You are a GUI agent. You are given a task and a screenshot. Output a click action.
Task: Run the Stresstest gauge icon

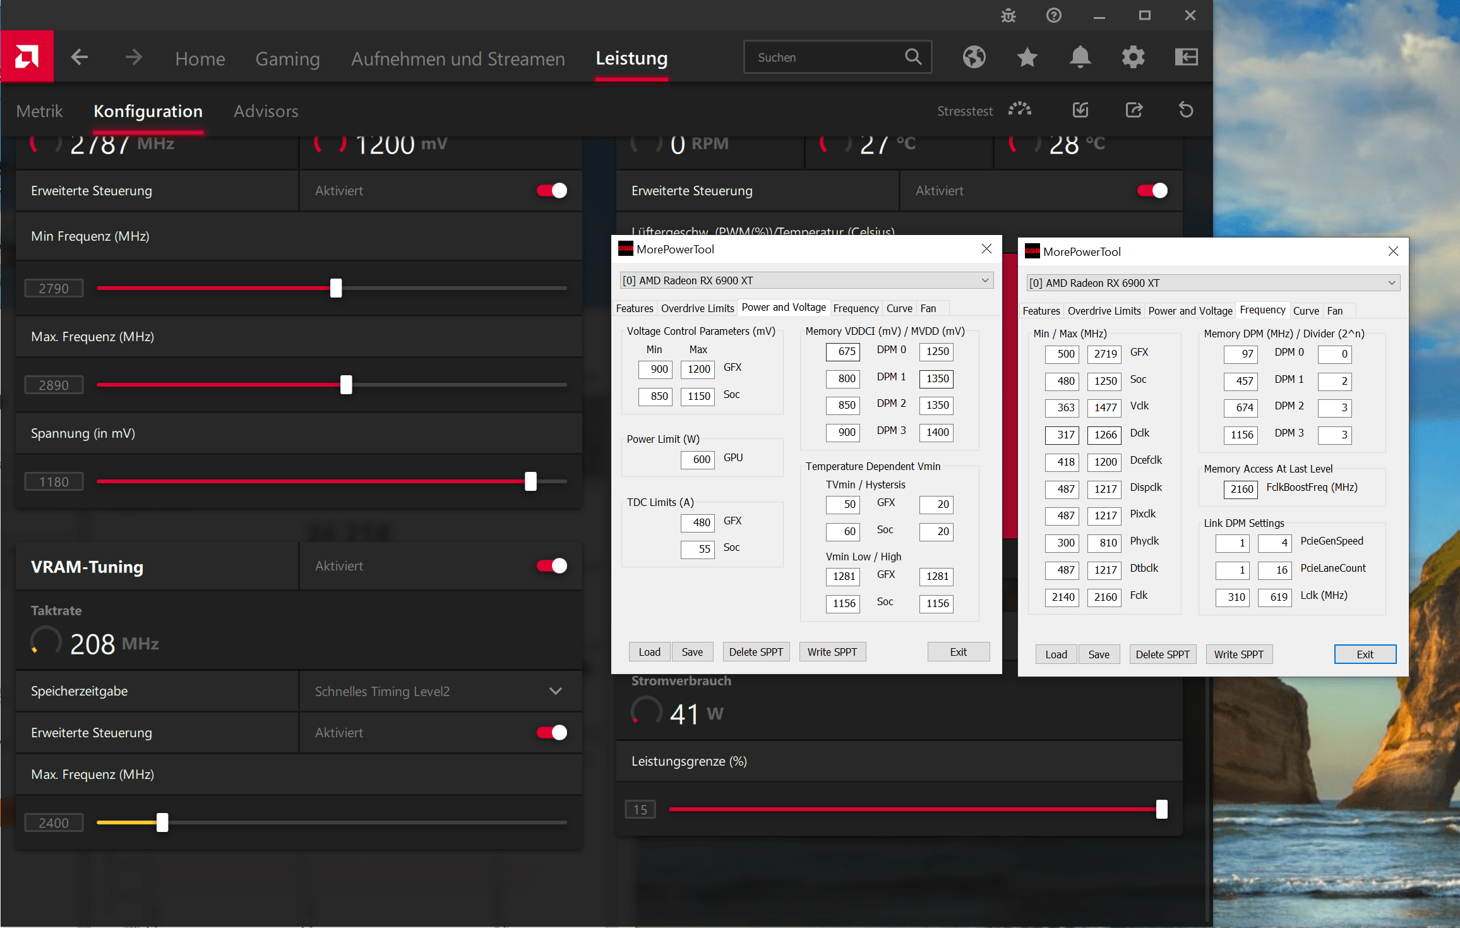click(x=1019, y=110)
